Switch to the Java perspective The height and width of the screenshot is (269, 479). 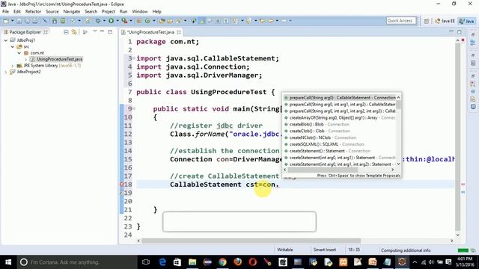(467, 21)
